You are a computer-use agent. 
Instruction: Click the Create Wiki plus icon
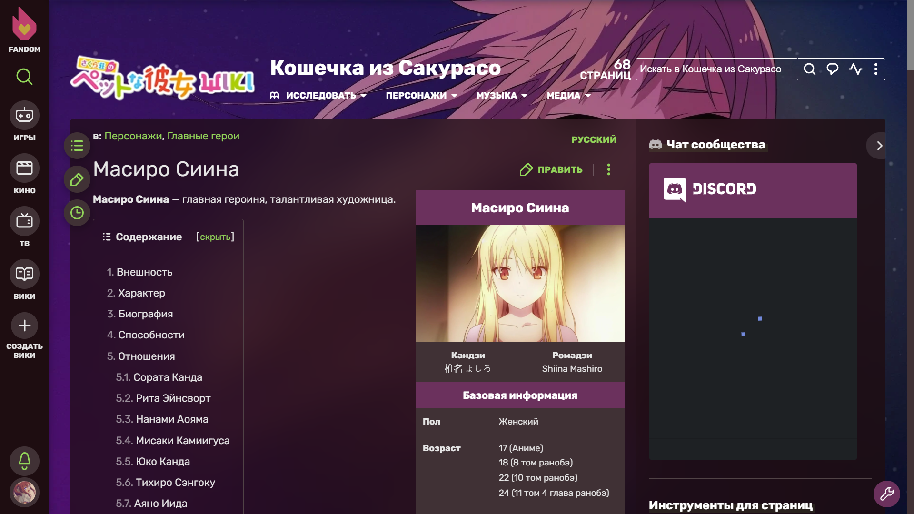[x=24, y=326]
